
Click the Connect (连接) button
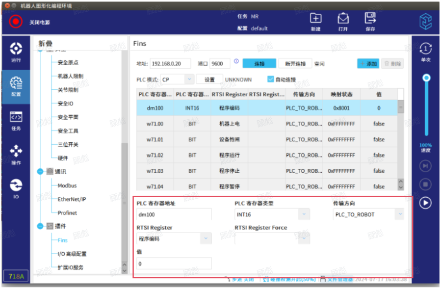pyautogui.click(x=259, y=64)
